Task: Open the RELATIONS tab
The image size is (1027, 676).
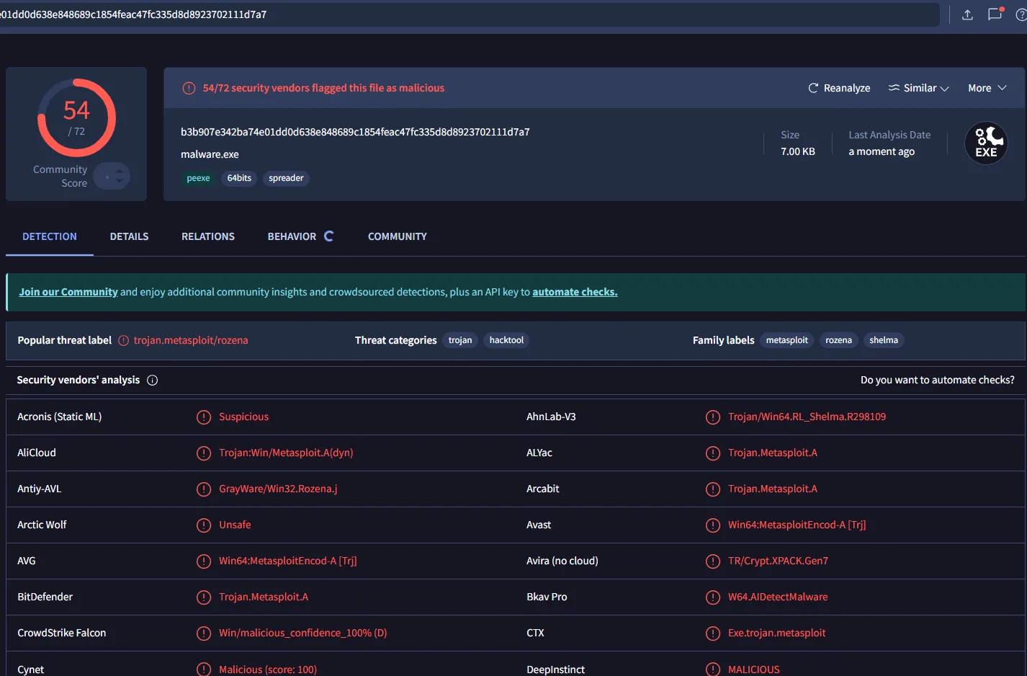Action: pyautogui.click(x=208, y=236)
